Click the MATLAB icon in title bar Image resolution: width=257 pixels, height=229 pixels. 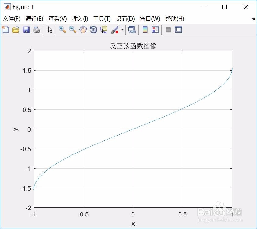click(x=7, y=7)
